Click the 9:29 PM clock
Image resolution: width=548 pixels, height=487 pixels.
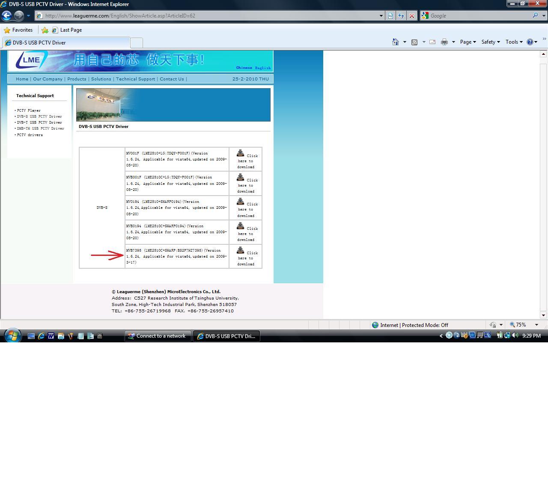pyautogui.click(x=531, y=336)
